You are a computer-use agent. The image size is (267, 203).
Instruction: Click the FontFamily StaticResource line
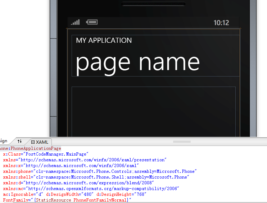tap(67, 200)
